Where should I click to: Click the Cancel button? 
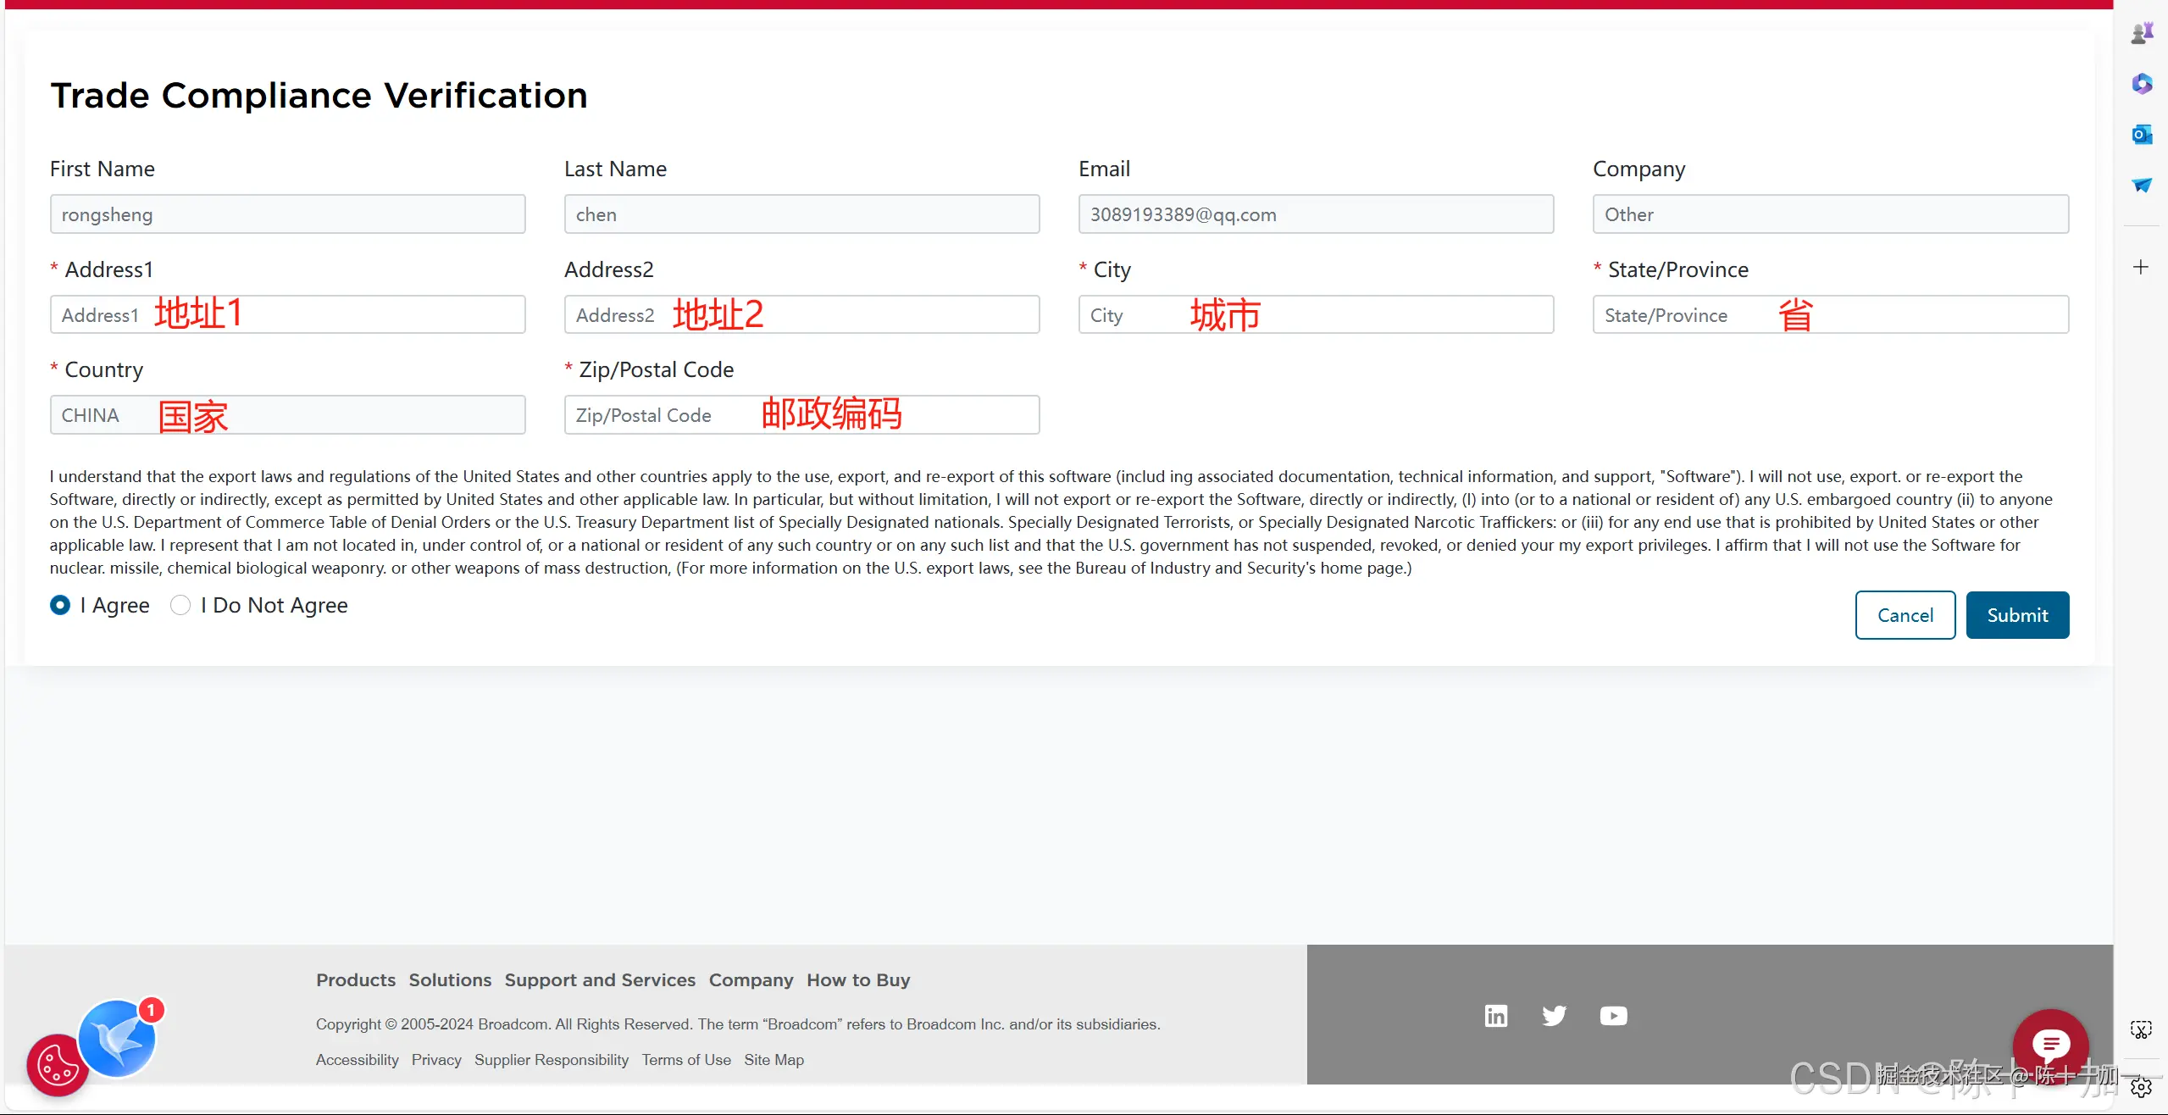(1905, 615)
